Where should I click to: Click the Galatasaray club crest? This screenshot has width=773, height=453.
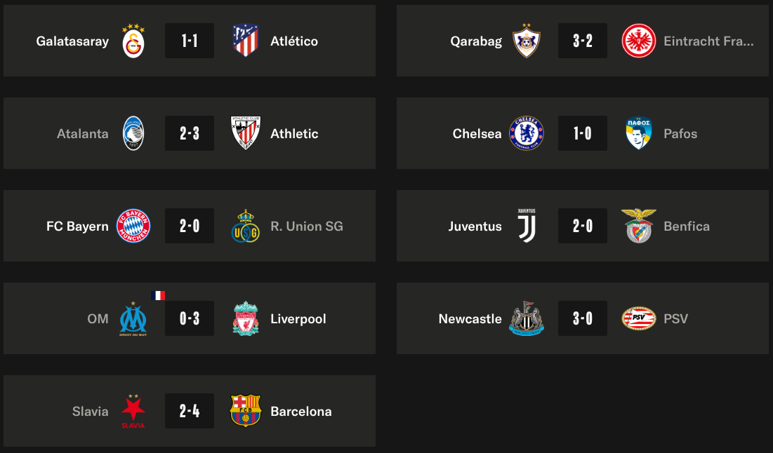[x=133, y=41]
